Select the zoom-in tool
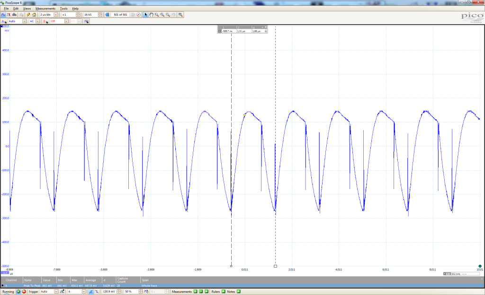Screen dimensions: 485x295 [162, 15]
